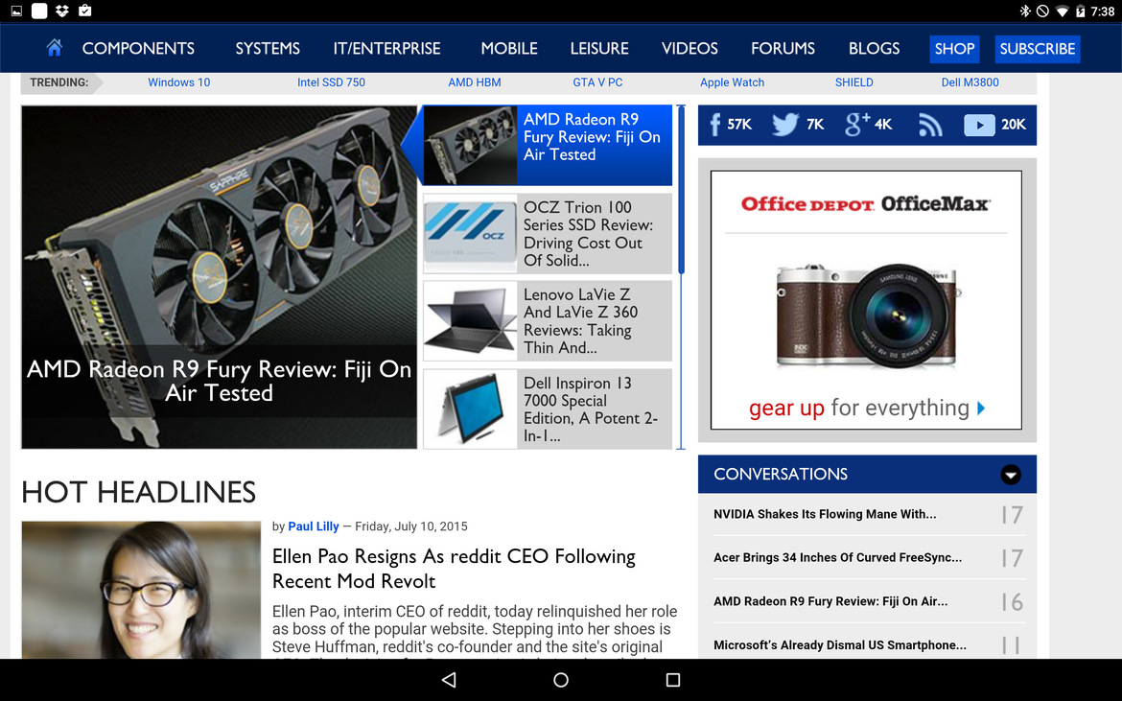Open the Mobile menu
Screen dimensions: 1122x701
coord(509,49)
